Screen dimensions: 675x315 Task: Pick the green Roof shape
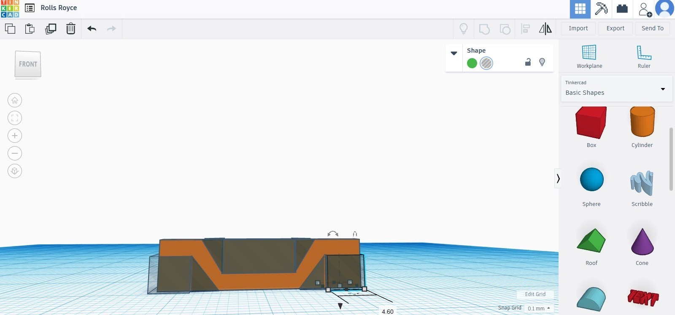click(x=591, y=240)
